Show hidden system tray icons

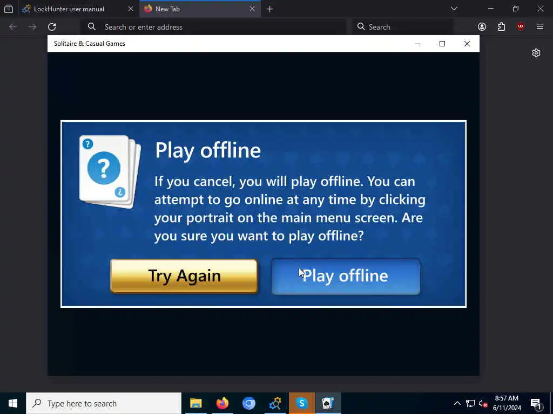tap(457, 403)
